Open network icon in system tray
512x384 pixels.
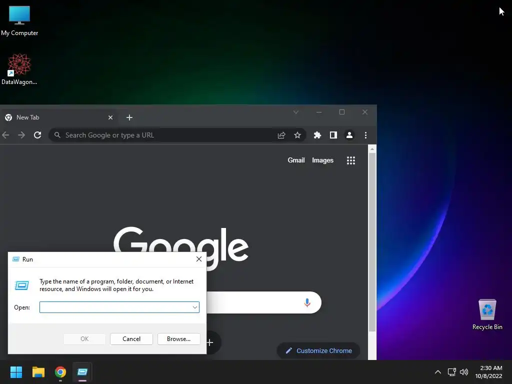pyautogui.click(x=452, y=372)
